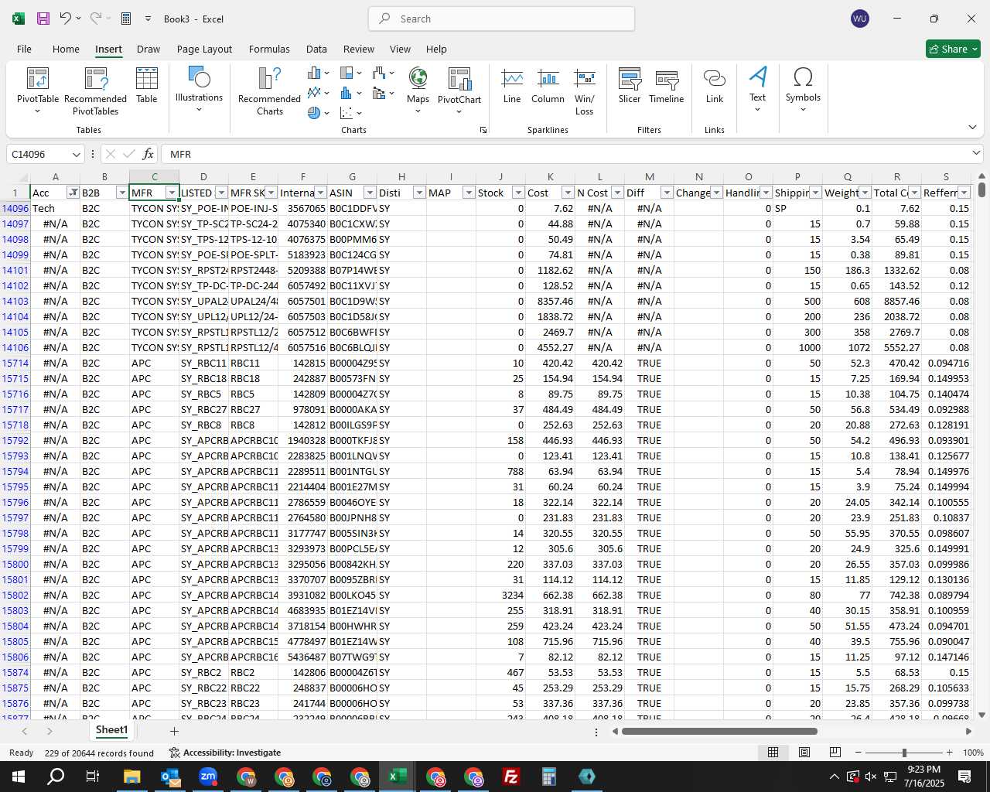The width and height of the screenshot is (990, 792).
Task: Switch to the Review tab
Action: click(358, 49)
